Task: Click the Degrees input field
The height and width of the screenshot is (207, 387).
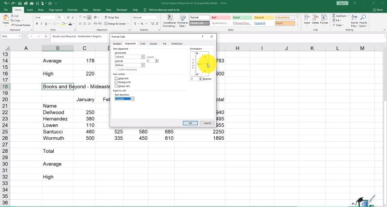Action: 194,78
